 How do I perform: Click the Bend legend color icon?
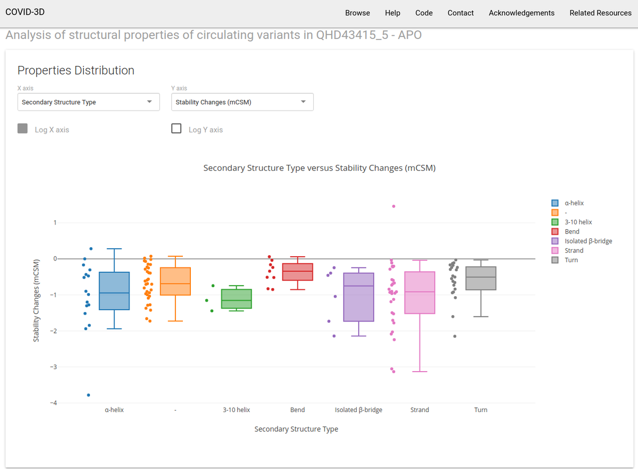pos(555,231)
